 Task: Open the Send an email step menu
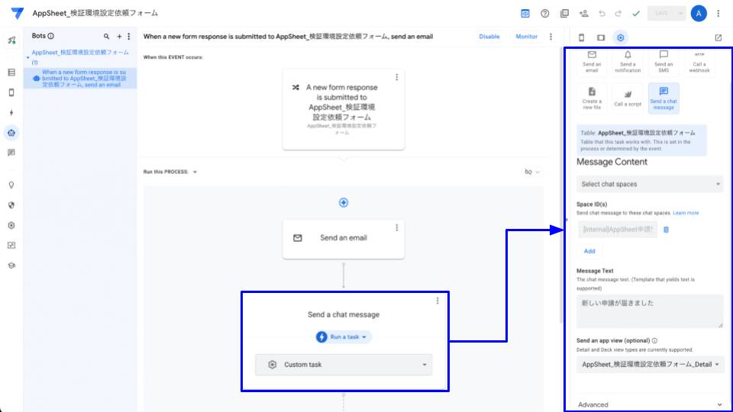(396, 227)
